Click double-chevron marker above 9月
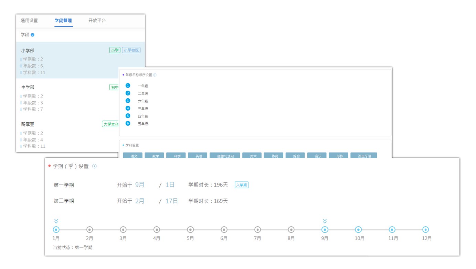Screen dimensions: 476x269 click(325, 221)
